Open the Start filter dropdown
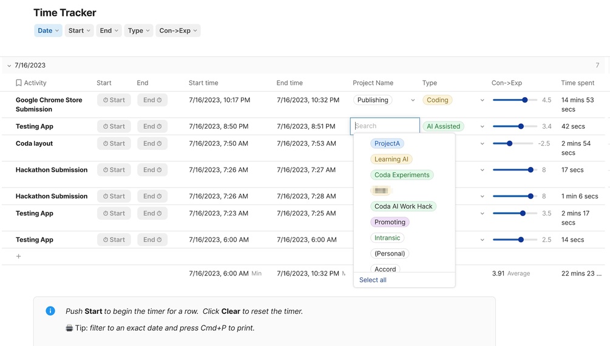The height and width of the screenshot is (346, 610). click(80, 31)
